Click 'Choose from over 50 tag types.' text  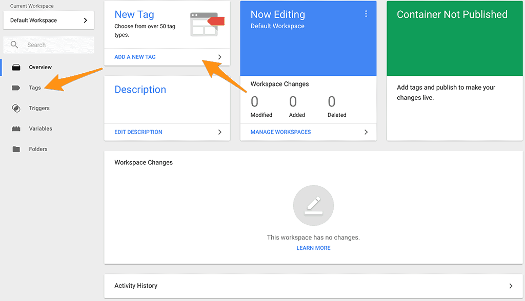coord(145,30)
